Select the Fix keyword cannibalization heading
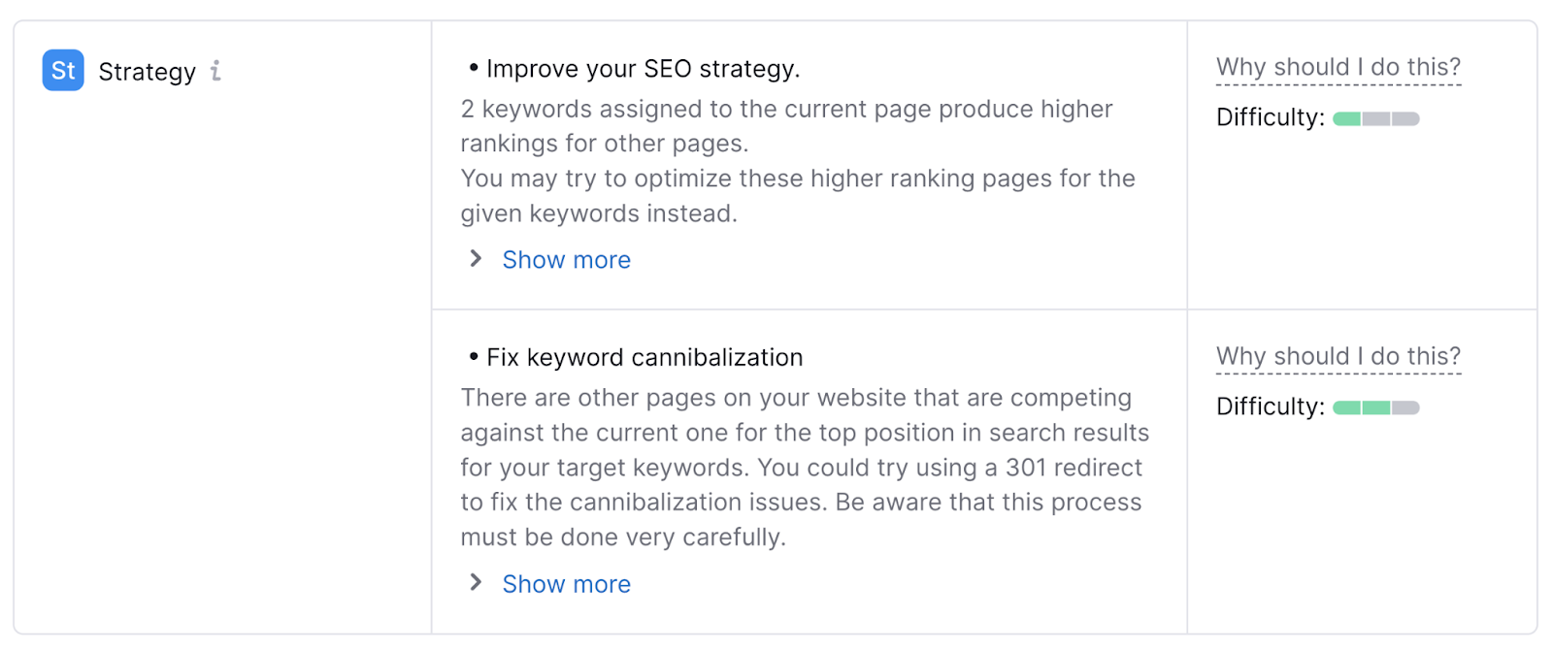Image resolution: width=1553 pixels, height=651 pixels. pyautogui.click(x=644, y=357)
